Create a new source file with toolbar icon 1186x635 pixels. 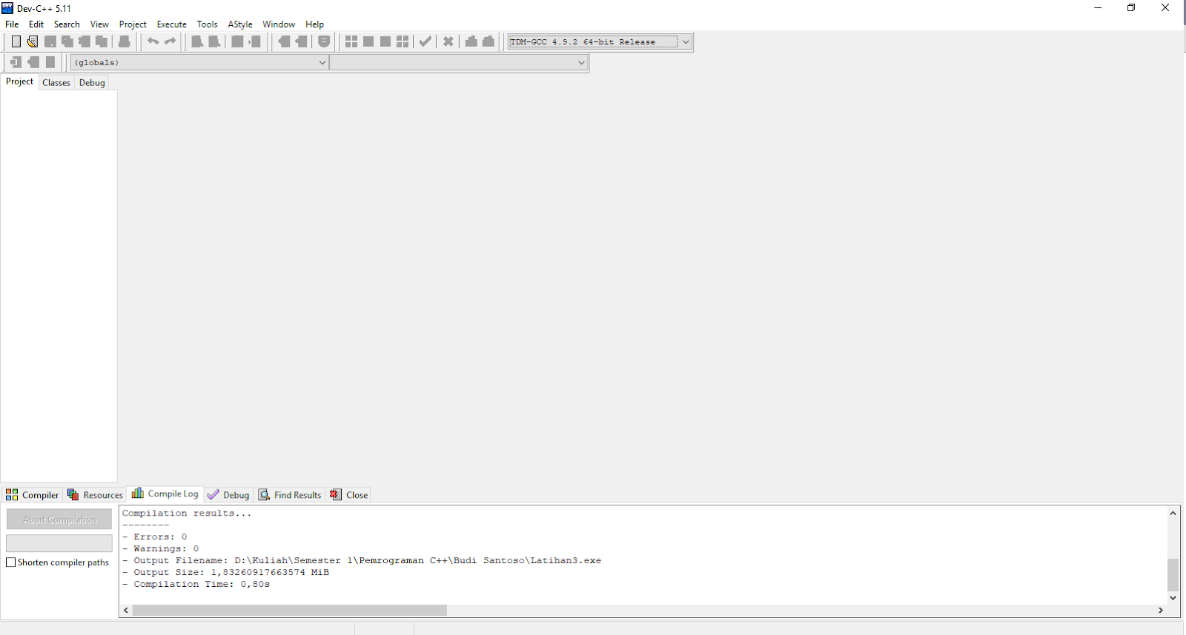tap(16, 41)
